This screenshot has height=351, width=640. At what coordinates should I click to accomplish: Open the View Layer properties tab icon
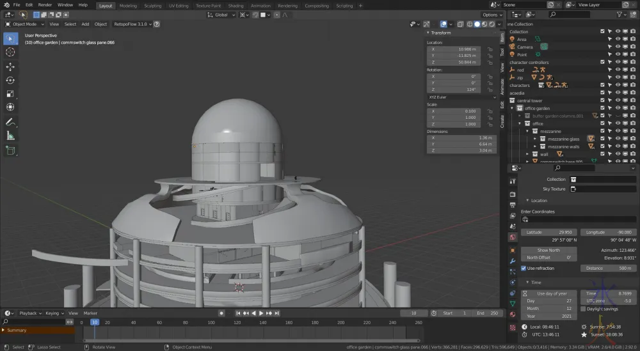click(x=513, y=215)
